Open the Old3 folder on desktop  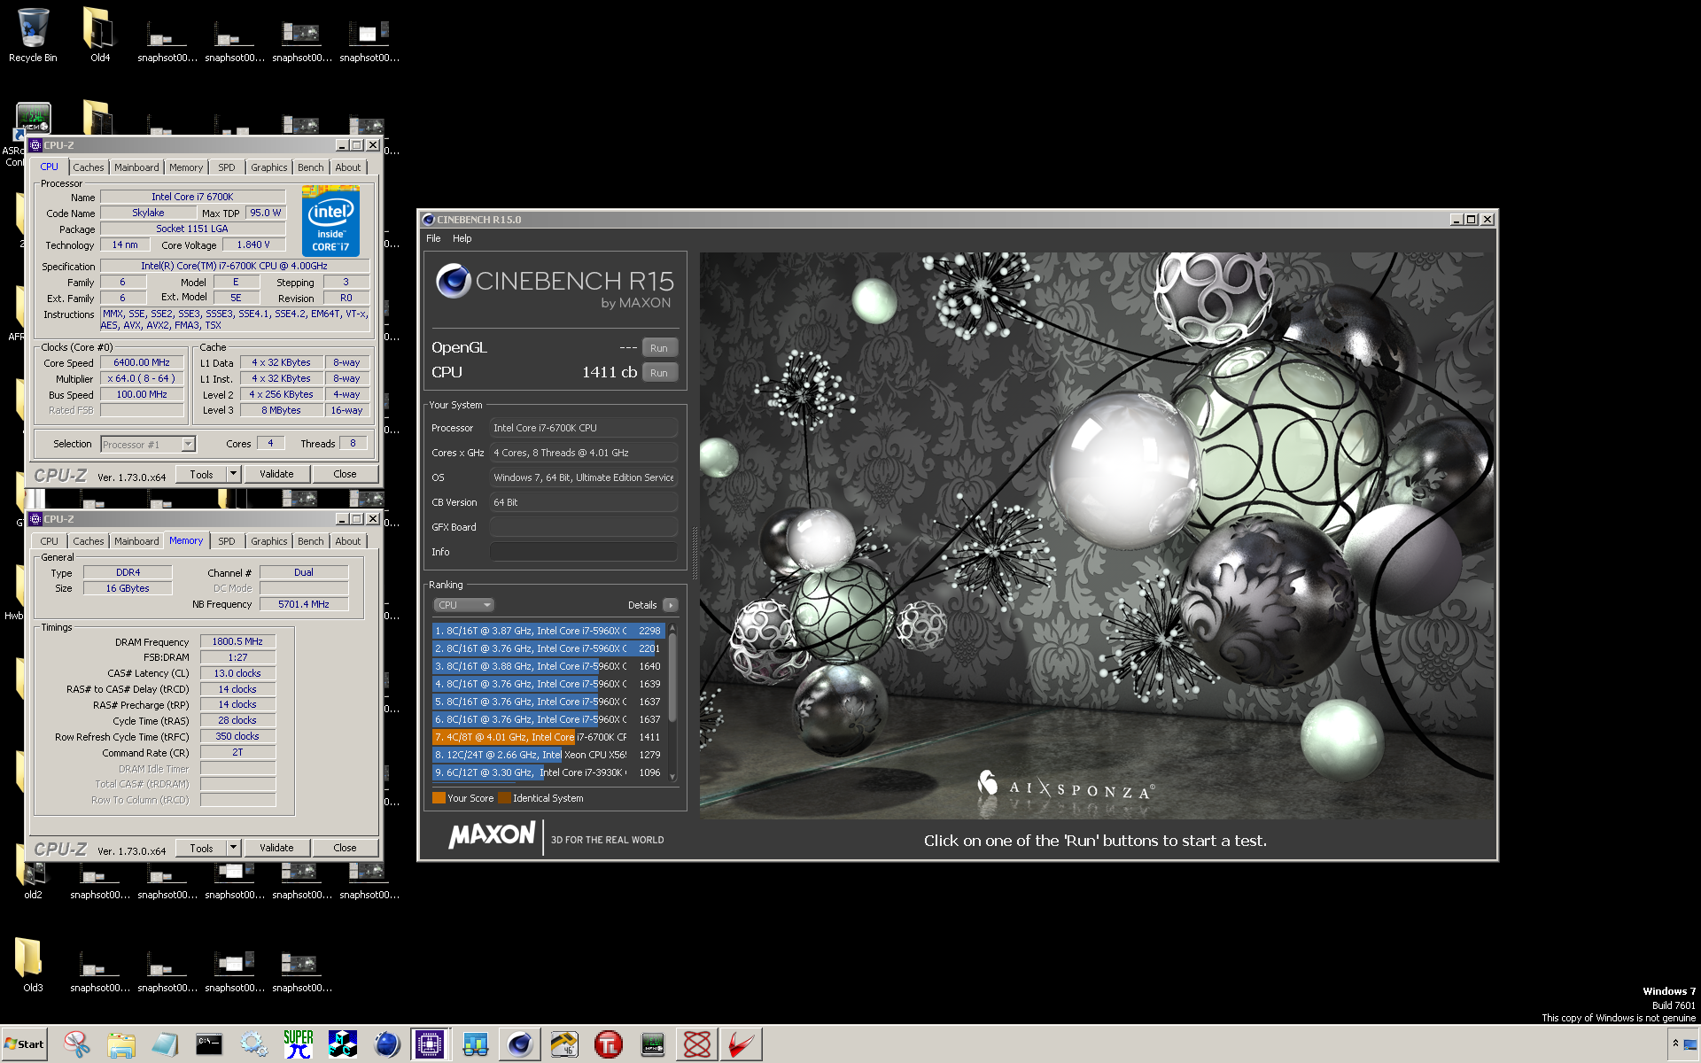click(33, 964)
